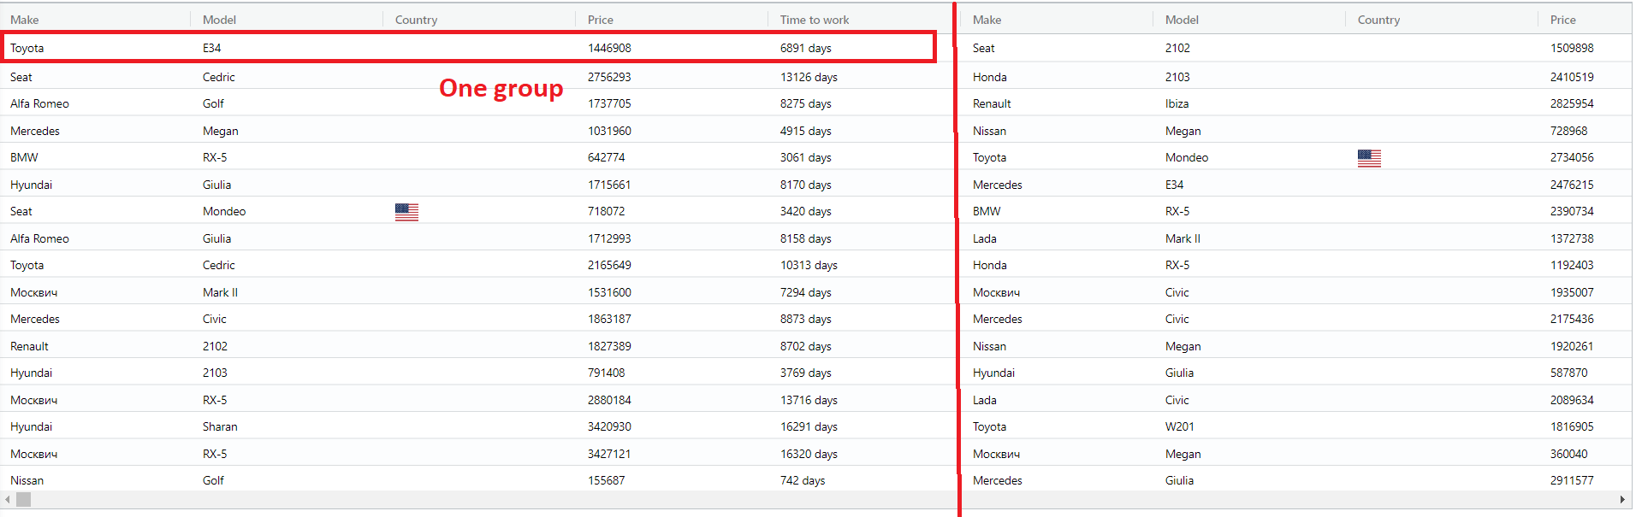Click price cell 1920261
The image size is (1636, 517).
pos(1572,346)
